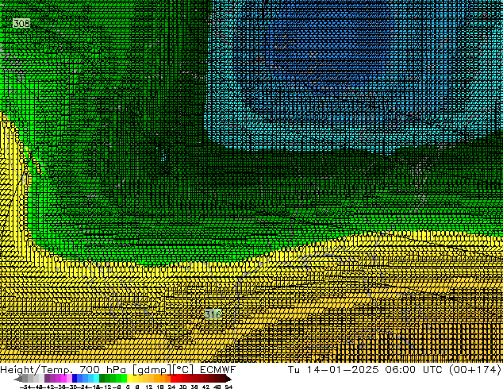The height and width of the screenshot is (389, 503).
Task: Click the magenta legend swatch
Action: 63,379
